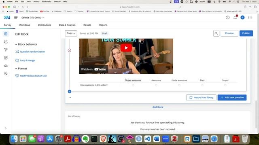The width and height of the screenshot is (259, 145).
Task: Open the Safari Bookmarks menu
Action: coord(47,2)
